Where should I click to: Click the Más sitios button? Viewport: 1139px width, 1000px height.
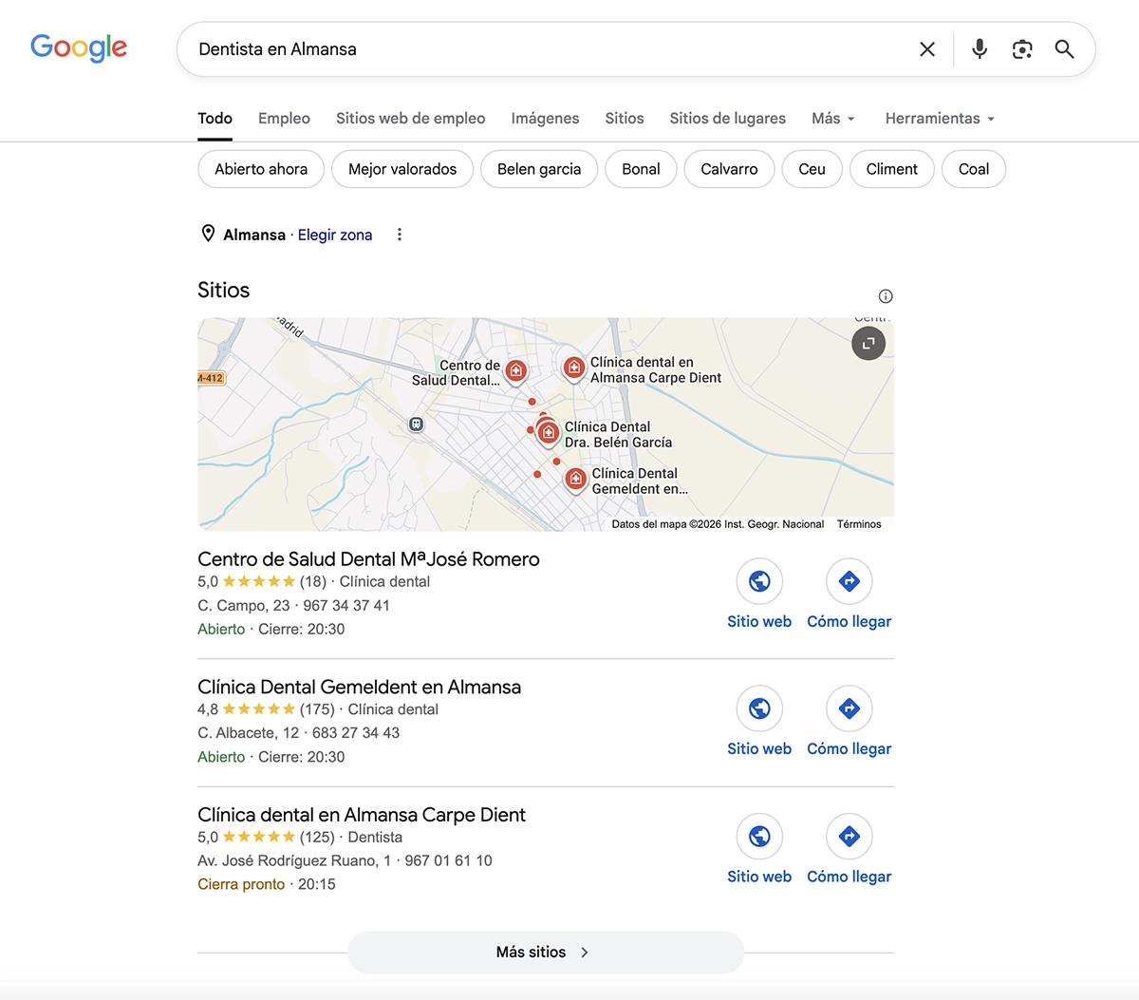(546, 952)
